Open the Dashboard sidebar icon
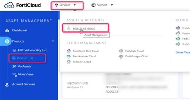The width and height of the screenshot is (190, 100). 7,31
